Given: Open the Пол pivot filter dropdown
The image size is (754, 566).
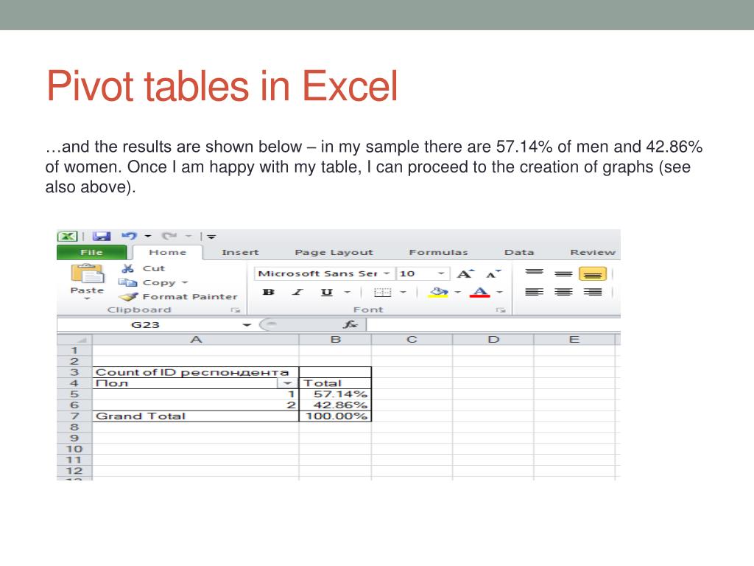Looking at the screenshot, I should pos(288,383).
